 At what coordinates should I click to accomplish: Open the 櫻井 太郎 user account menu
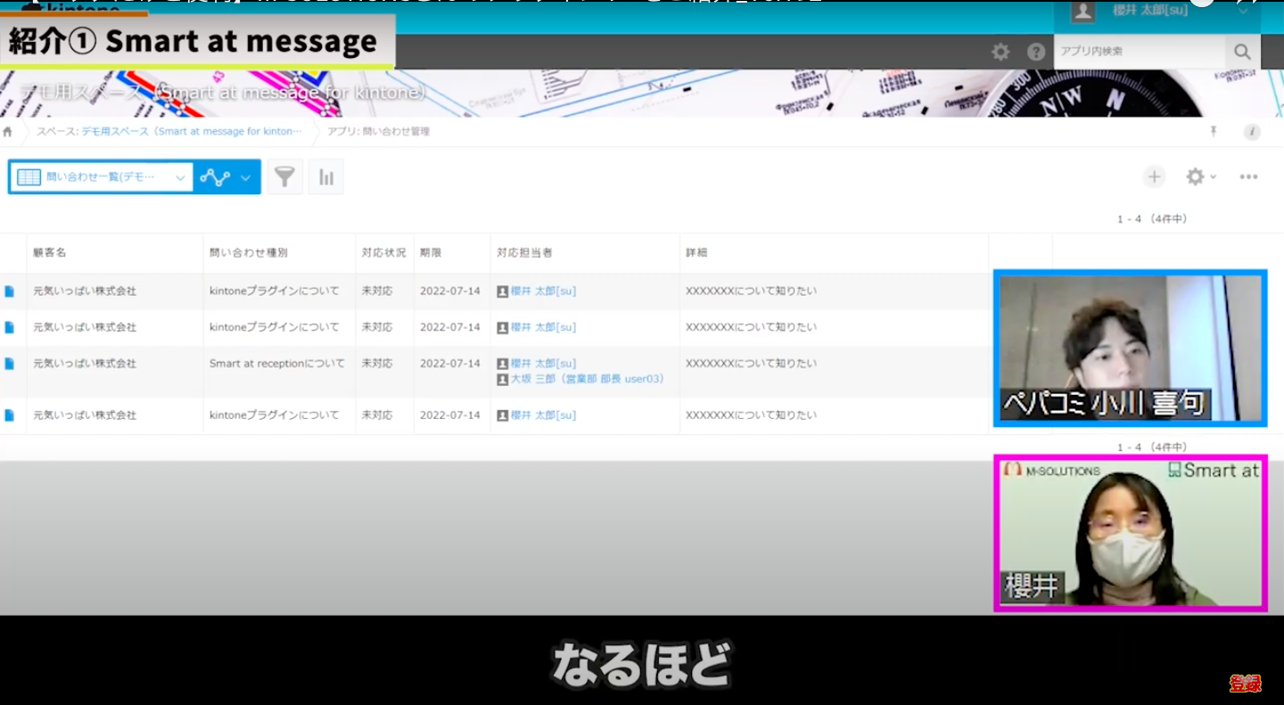(x=1159, y=11)
